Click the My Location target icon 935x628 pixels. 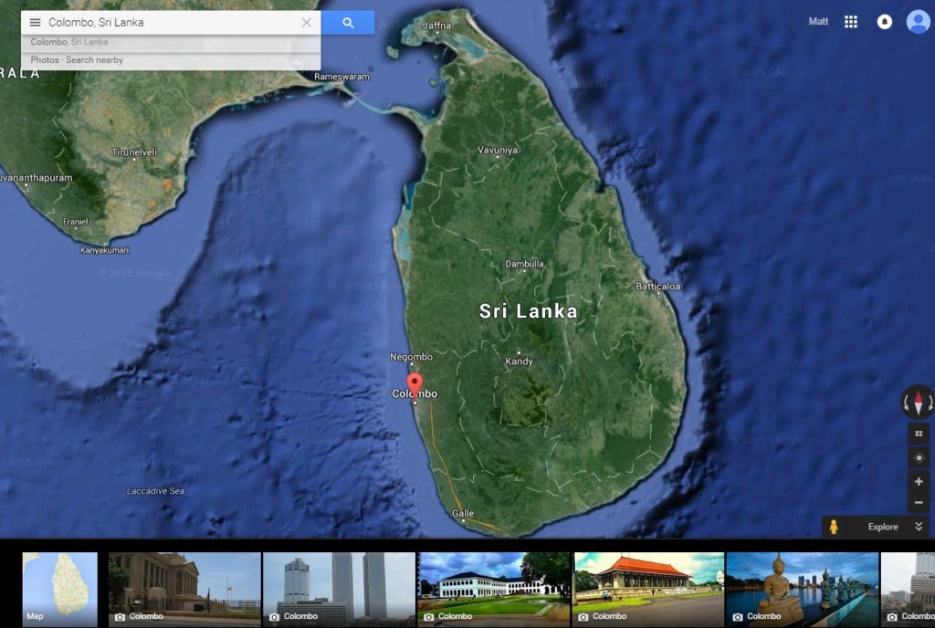[917, 455]
